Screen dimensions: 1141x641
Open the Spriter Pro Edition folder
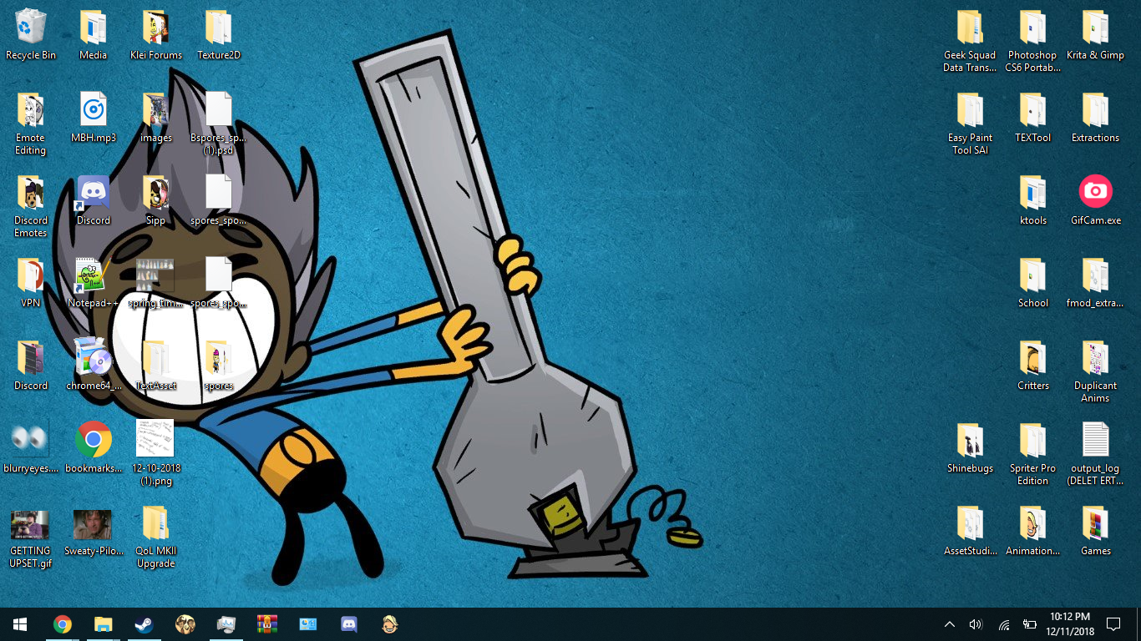click(x=1032, y=454)
